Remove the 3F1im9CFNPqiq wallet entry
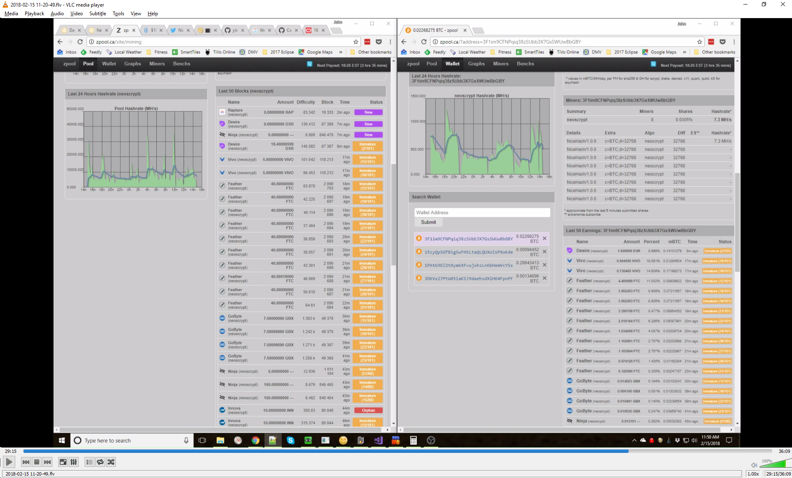Viewport: 792px width, 478px height. coord(544,239)
